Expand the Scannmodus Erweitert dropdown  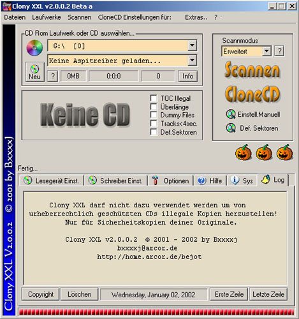[x=266, y=51]
